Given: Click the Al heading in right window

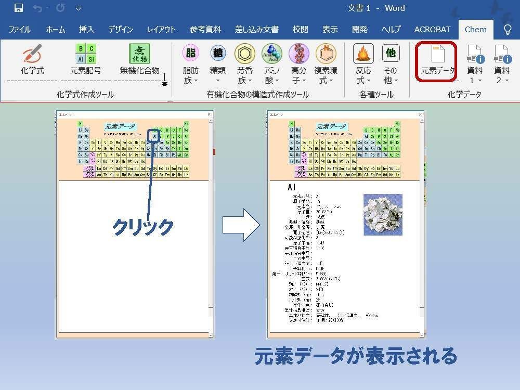Looking at the screenshot, I should point(292,187).
